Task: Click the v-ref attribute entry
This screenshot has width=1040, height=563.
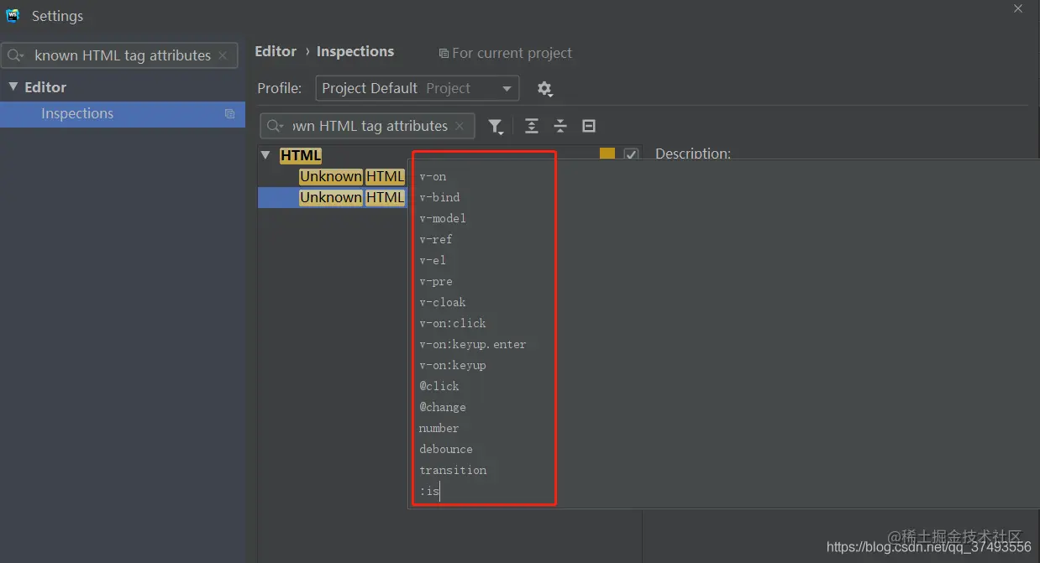Action: [436, 239]
